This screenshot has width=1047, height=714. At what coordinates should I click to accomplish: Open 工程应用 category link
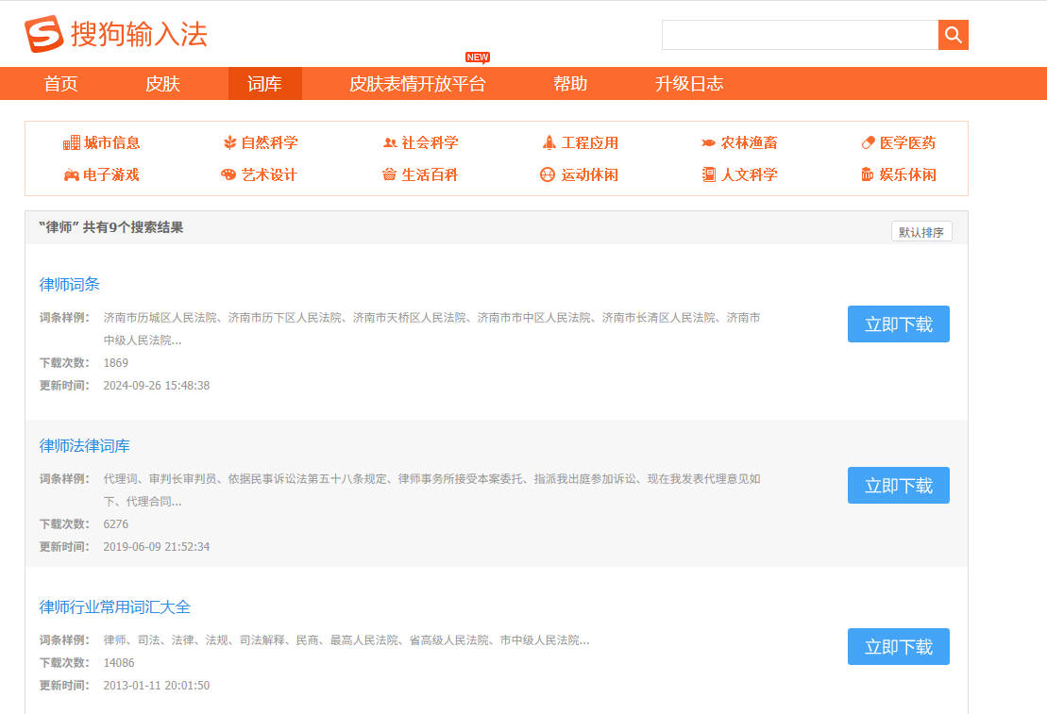click(x=590, y=142)
